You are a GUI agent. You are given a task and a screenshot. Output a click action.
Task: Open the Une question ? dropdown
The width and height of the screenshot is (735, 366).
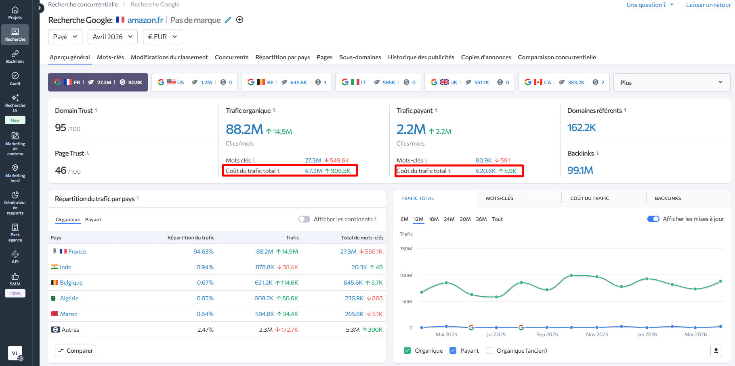coord(650,5)
